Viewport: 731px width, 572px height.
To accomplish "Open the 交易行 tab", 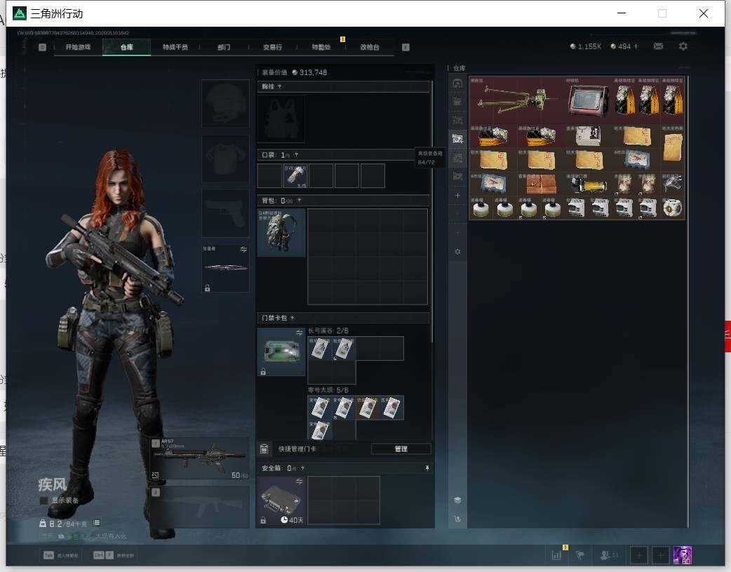I will click(272, 47).
